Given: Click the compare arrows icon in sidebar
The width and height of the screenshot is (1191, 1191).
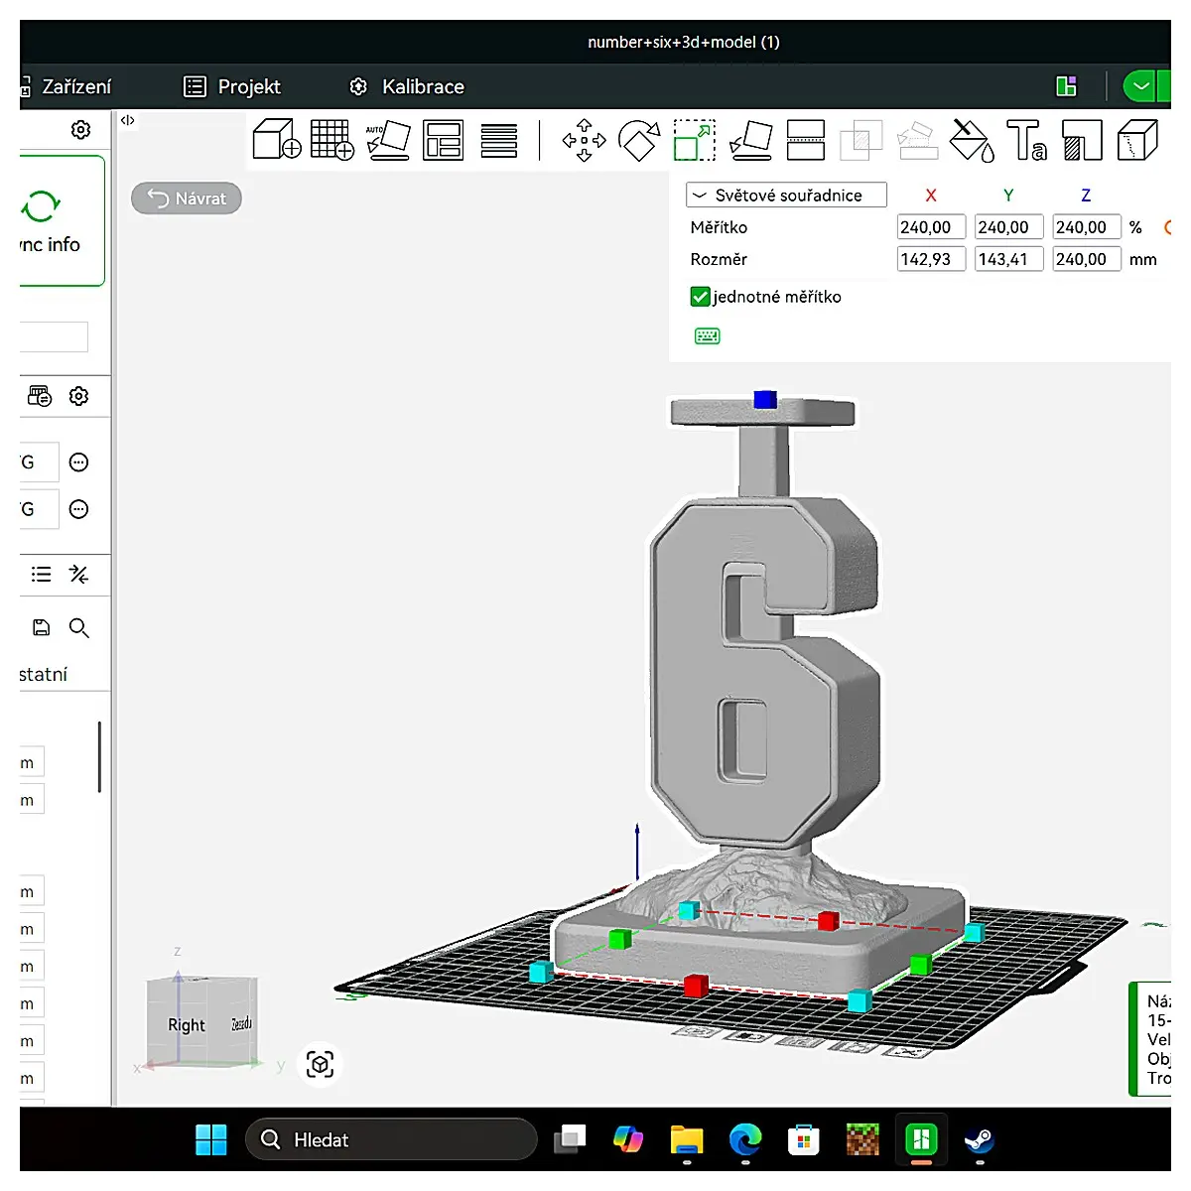Looking at the screenshot, I should [78, 574].
